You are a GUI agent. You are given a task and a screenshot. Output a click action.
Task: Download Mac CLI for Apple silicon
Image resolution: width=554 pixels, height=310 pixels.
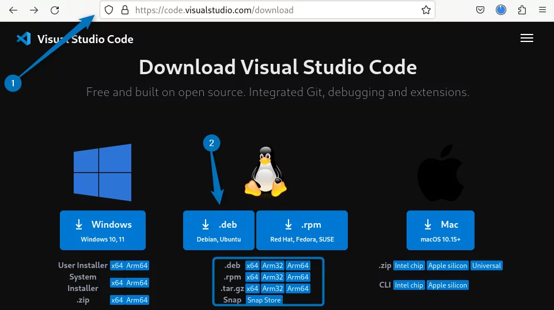447,285
